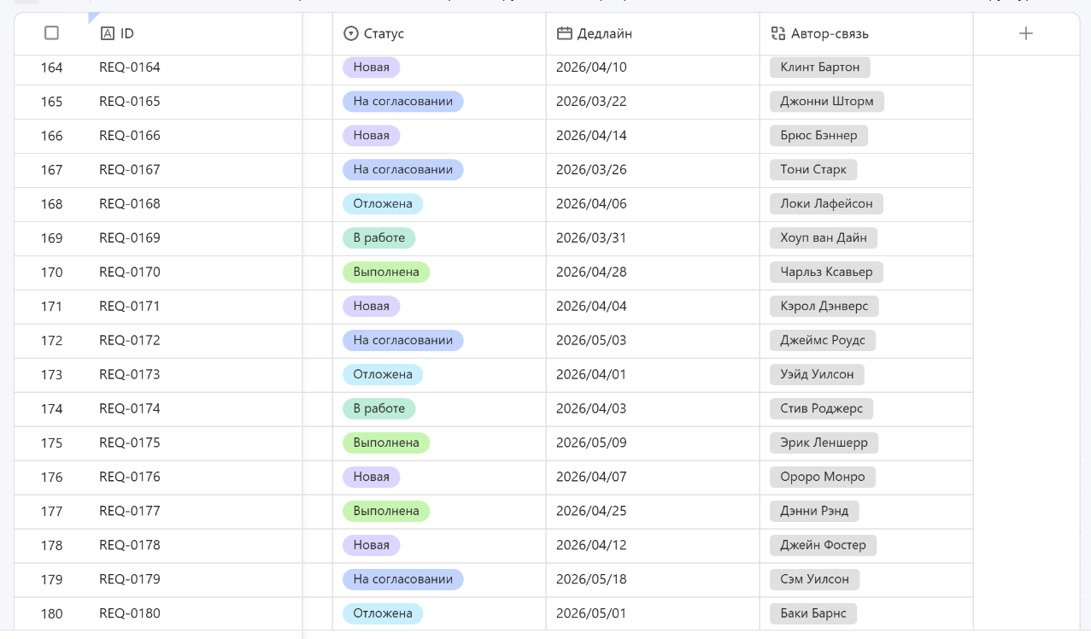Open author link Клинт Бартон
This screenshot has height=639, width=1091.
(x=820, y=67)
